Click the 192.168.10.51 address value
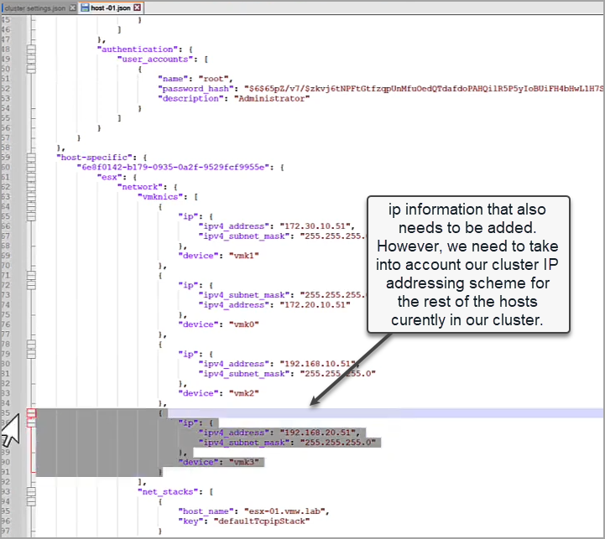Viewport: 605px width, 539px height. (317, 364)
